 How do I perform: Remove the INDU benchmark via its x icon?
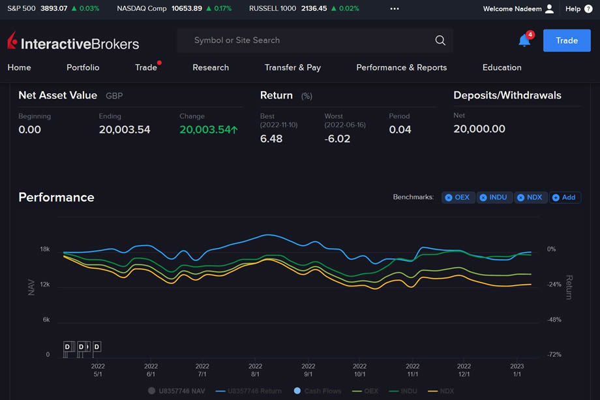point(483,198)
